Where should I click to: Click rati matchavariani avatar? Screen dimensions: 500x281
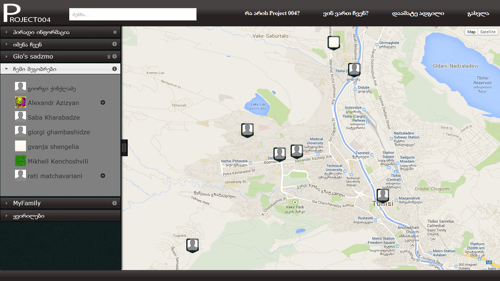(20, 175)
